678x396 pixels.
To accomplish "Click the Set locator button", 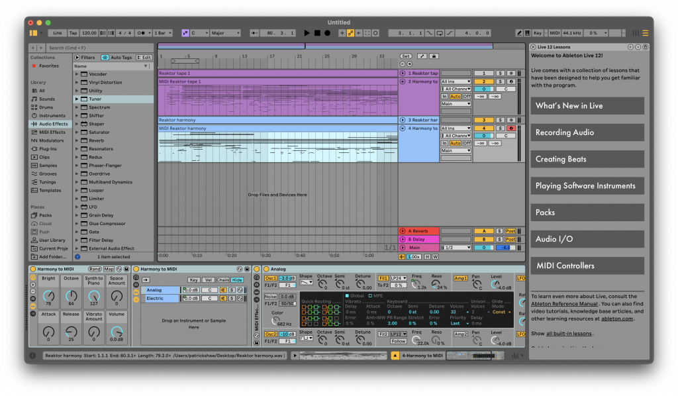I will [x=405, y=56].
